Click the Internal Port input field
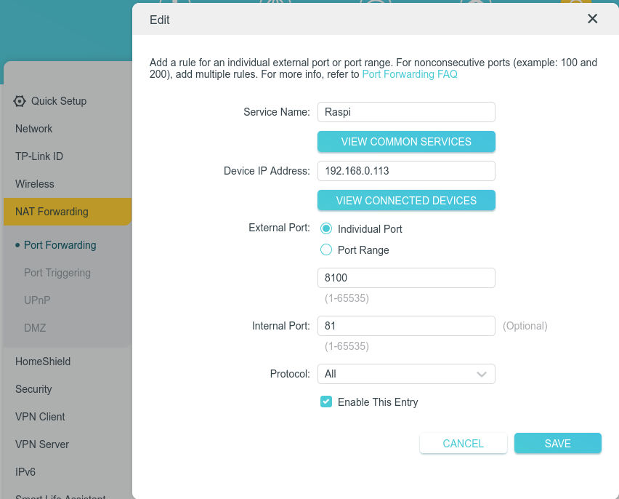619x499 pixels. (x=406, y=326)
